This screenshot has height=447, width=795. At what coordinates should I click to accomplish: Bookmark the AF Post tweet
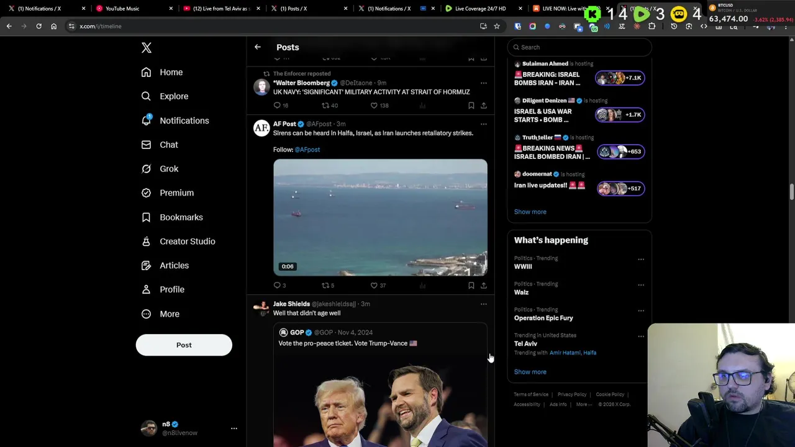[x=471, y=286]
